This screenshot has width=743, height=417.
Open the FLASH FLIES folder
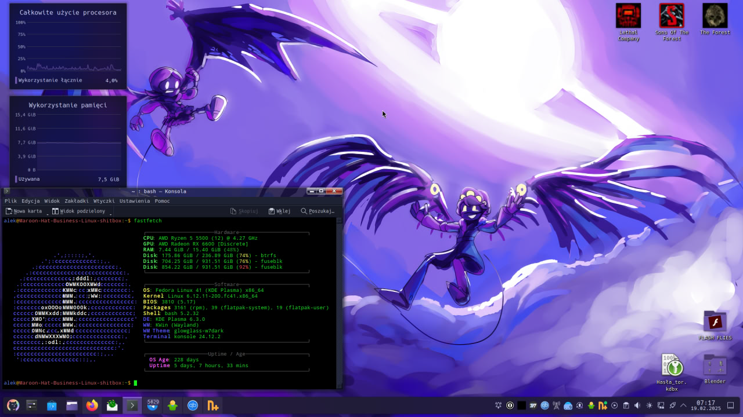pos(715,325)
